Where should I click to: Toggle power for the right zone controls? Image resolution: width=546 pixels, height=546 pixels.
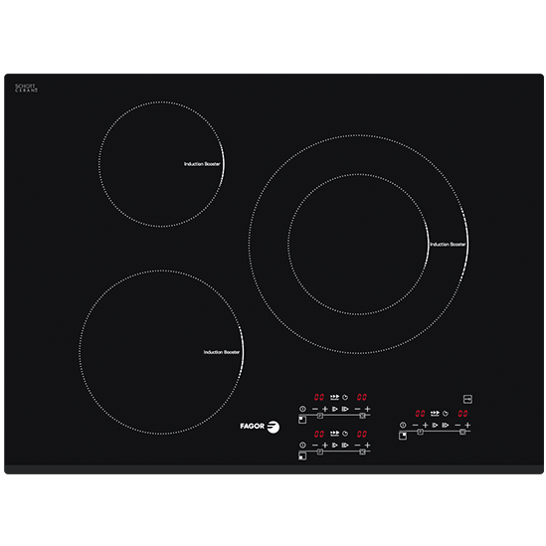tap(403, 425)
